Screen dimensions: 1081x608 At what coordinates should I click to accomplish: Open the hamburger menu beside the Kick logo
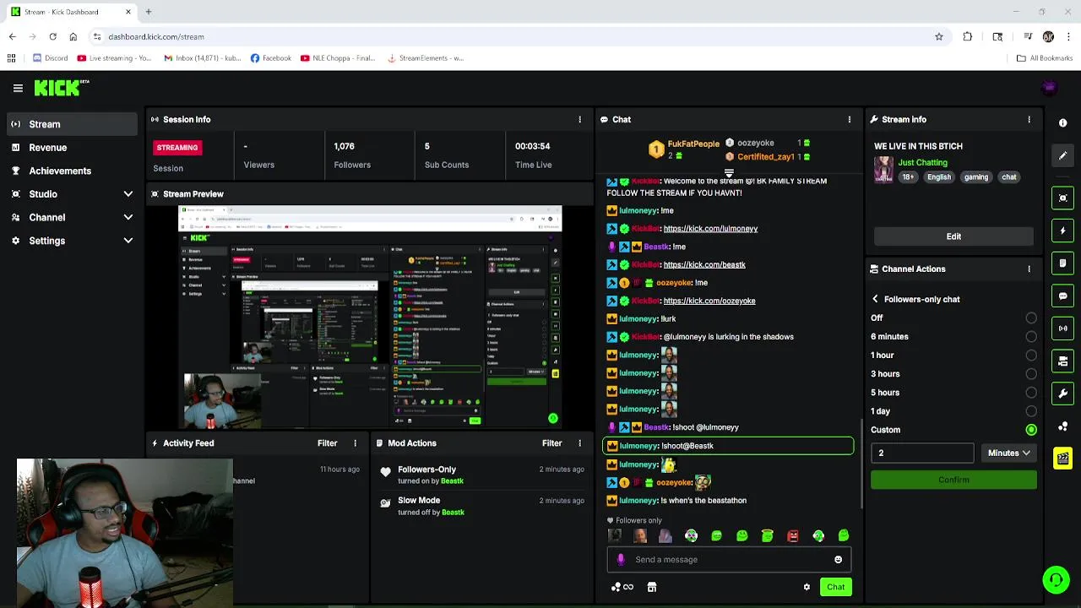18,88
